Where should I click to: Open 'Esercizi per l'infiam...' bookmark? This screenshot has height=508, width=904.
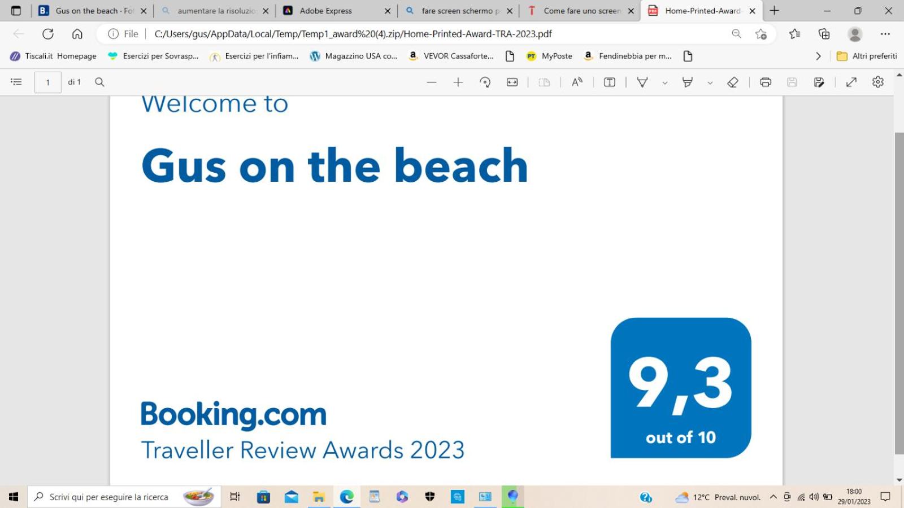pyautogui.click(x=254, y=56)
